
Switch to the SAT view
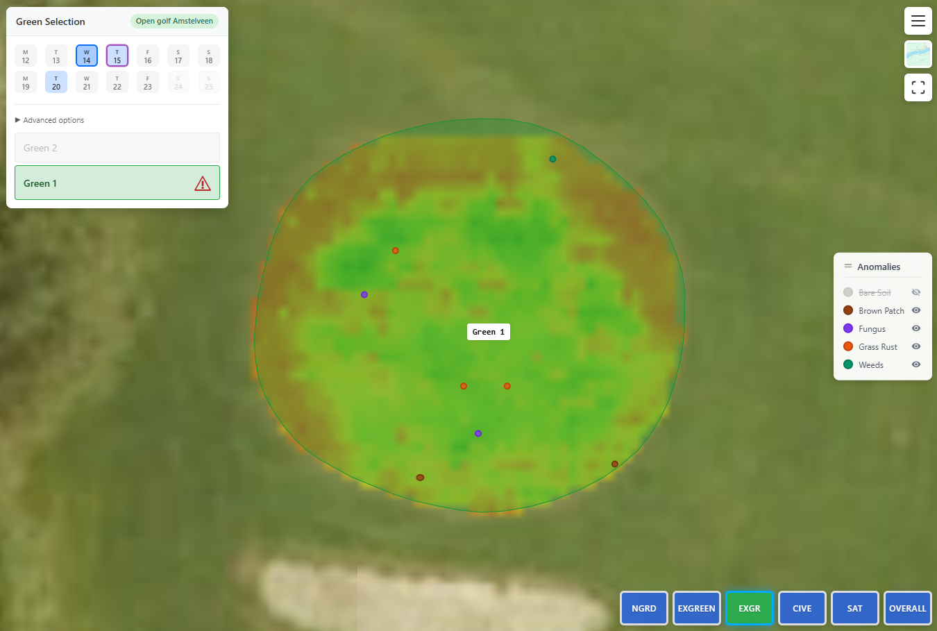[x=854, y=608]
